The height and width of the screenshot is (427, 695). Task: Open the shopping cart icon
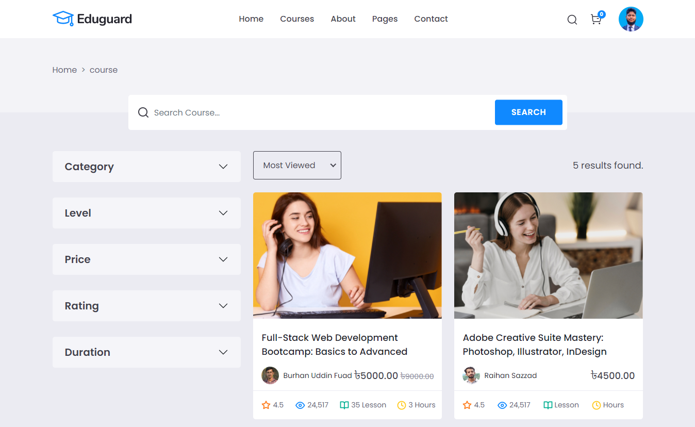(x=596, y=20)
